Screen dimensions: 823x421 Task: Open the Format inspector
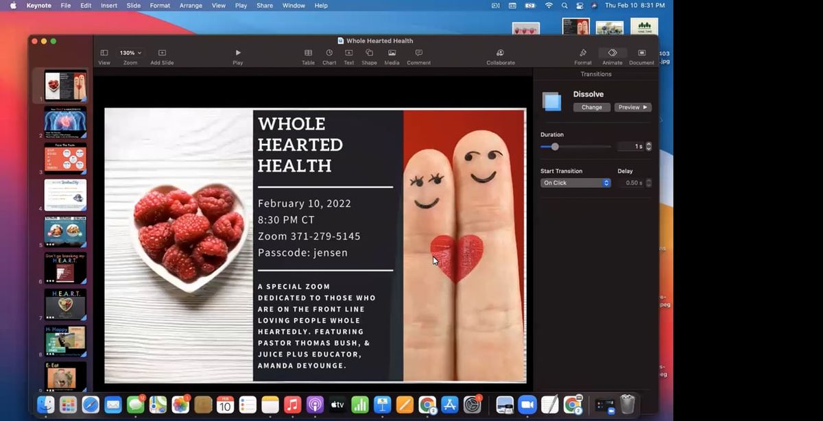583,57
